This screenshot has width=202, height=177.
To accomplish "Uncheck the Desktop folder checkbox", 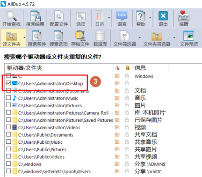I will pos(8,83).
